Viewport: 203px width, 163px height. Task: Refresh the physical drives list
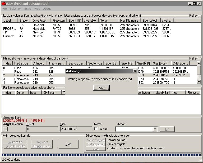tap(194, 58)
